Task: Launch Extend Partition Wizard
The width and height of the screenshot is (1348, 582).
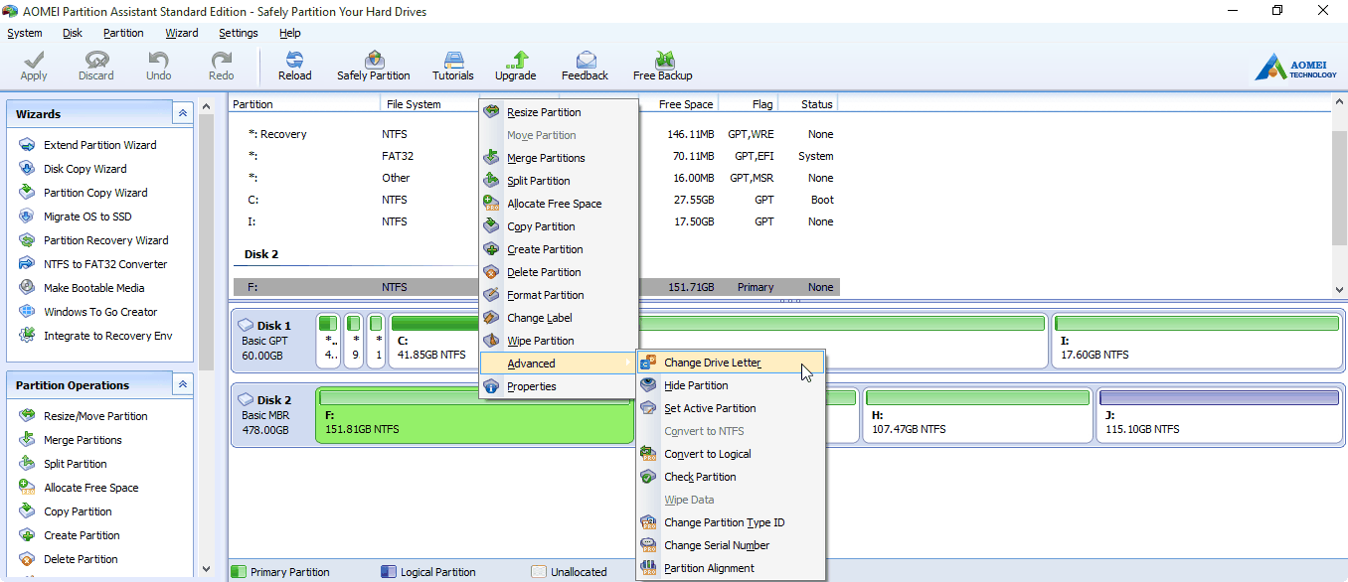Action: click(x=99, y=145)
